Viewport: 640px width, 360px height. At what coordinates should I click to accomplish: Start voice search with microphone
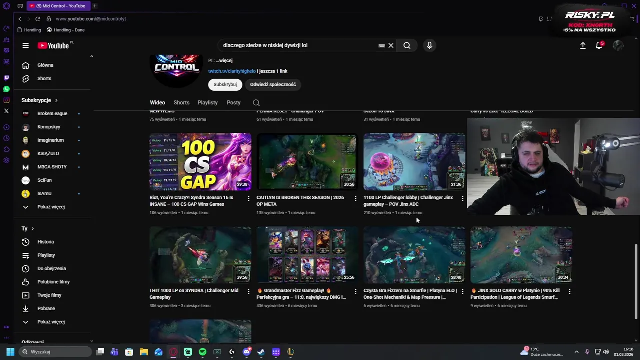[x=429, y=45]
